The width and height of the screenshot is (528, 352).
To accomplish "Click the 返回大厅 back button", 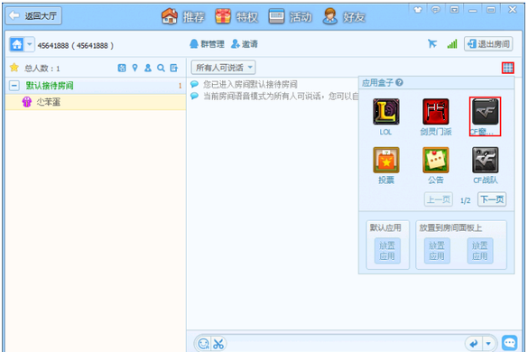I will click(x=33, y=16).
